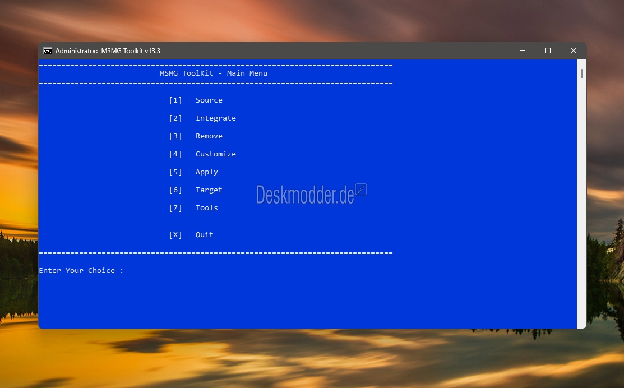Click the [5] option number
Viewport: 624px width, 388px height.
click(175, 172)
